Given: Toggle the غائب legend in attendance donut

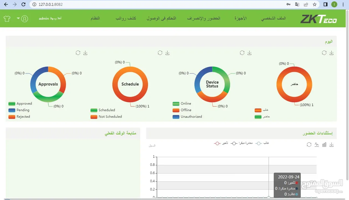Looking at the screenshot, I should (x=261, y=110).
